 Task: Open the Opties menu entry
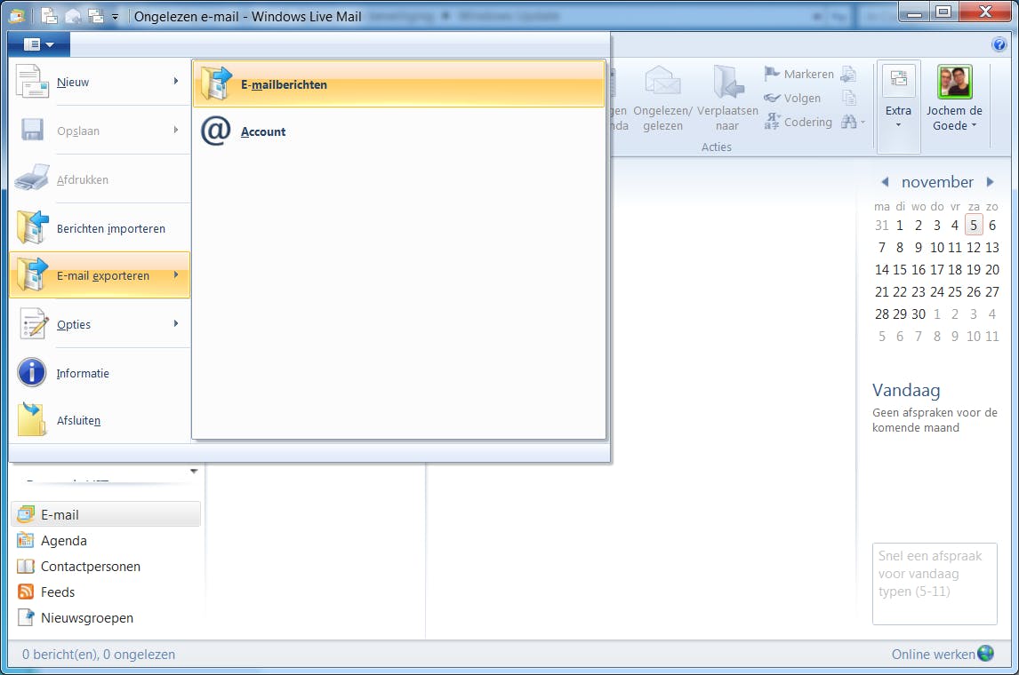pos(100,324)
